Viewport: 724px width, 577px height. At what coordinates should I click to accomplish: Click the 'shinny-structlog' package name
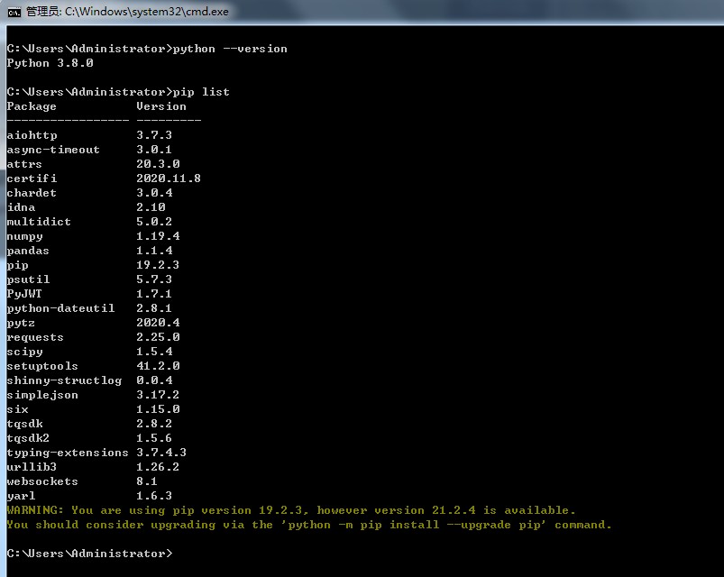click(x=64, y=380)
